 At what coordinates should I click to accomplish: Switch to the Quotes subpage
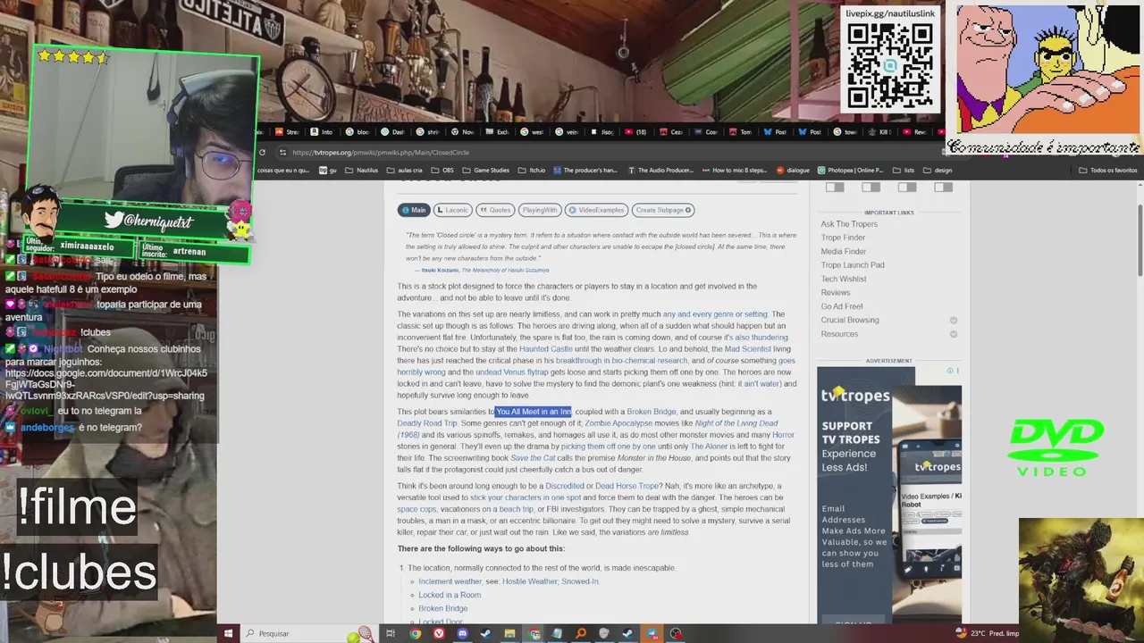(x=495, y=210)
